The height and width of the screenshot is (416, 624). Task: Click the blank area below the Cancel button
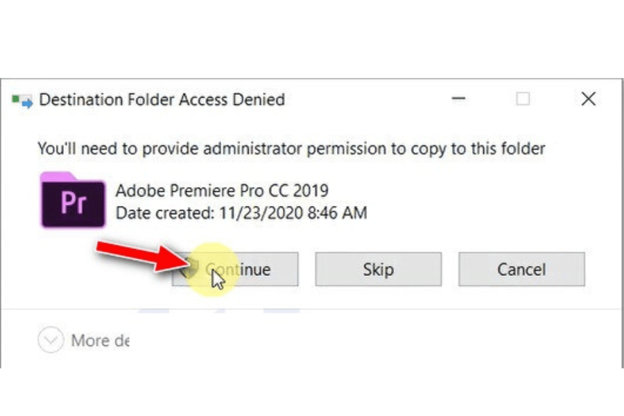521,333
